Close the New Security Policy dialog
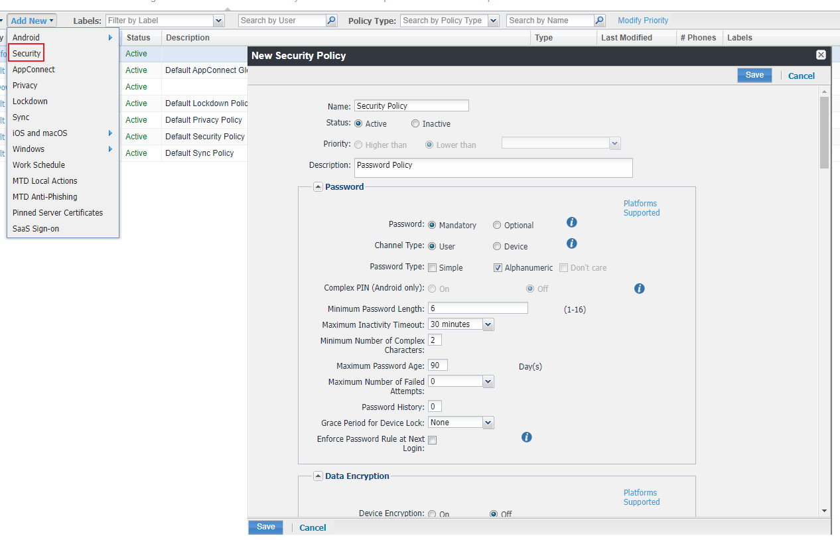This screenshot has width=840, height=540. (821, 55)
